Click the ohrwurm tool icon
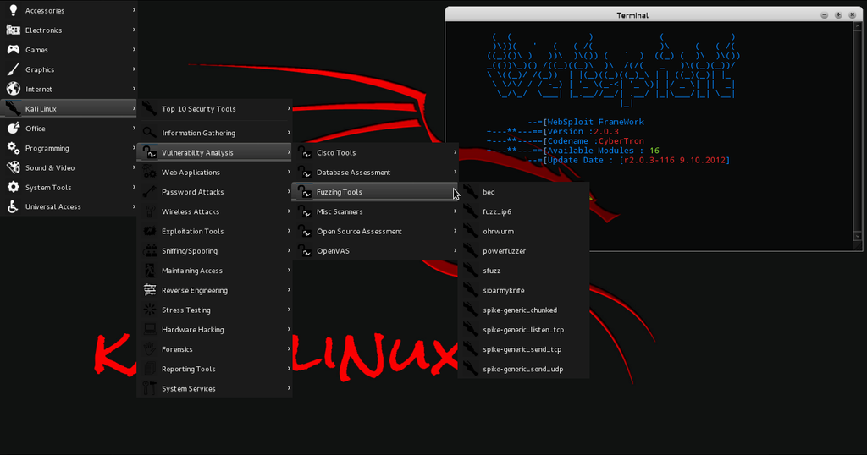 coord(471,231)
